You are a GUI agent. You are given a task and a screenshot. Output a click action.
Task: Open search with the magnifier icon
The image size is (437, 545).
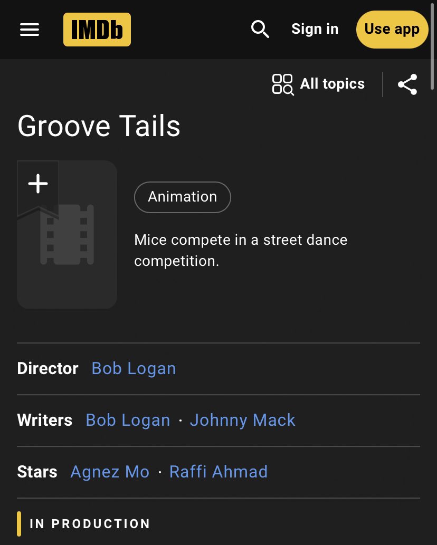click(x=260, y=29)
